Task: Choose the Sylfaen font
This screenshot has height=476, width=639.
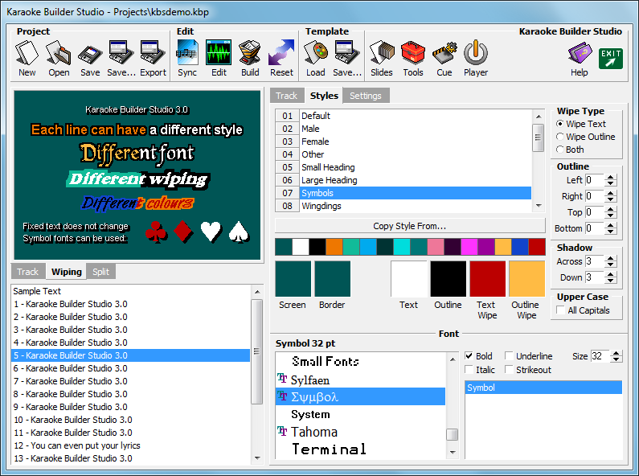Action: (361, 380)
